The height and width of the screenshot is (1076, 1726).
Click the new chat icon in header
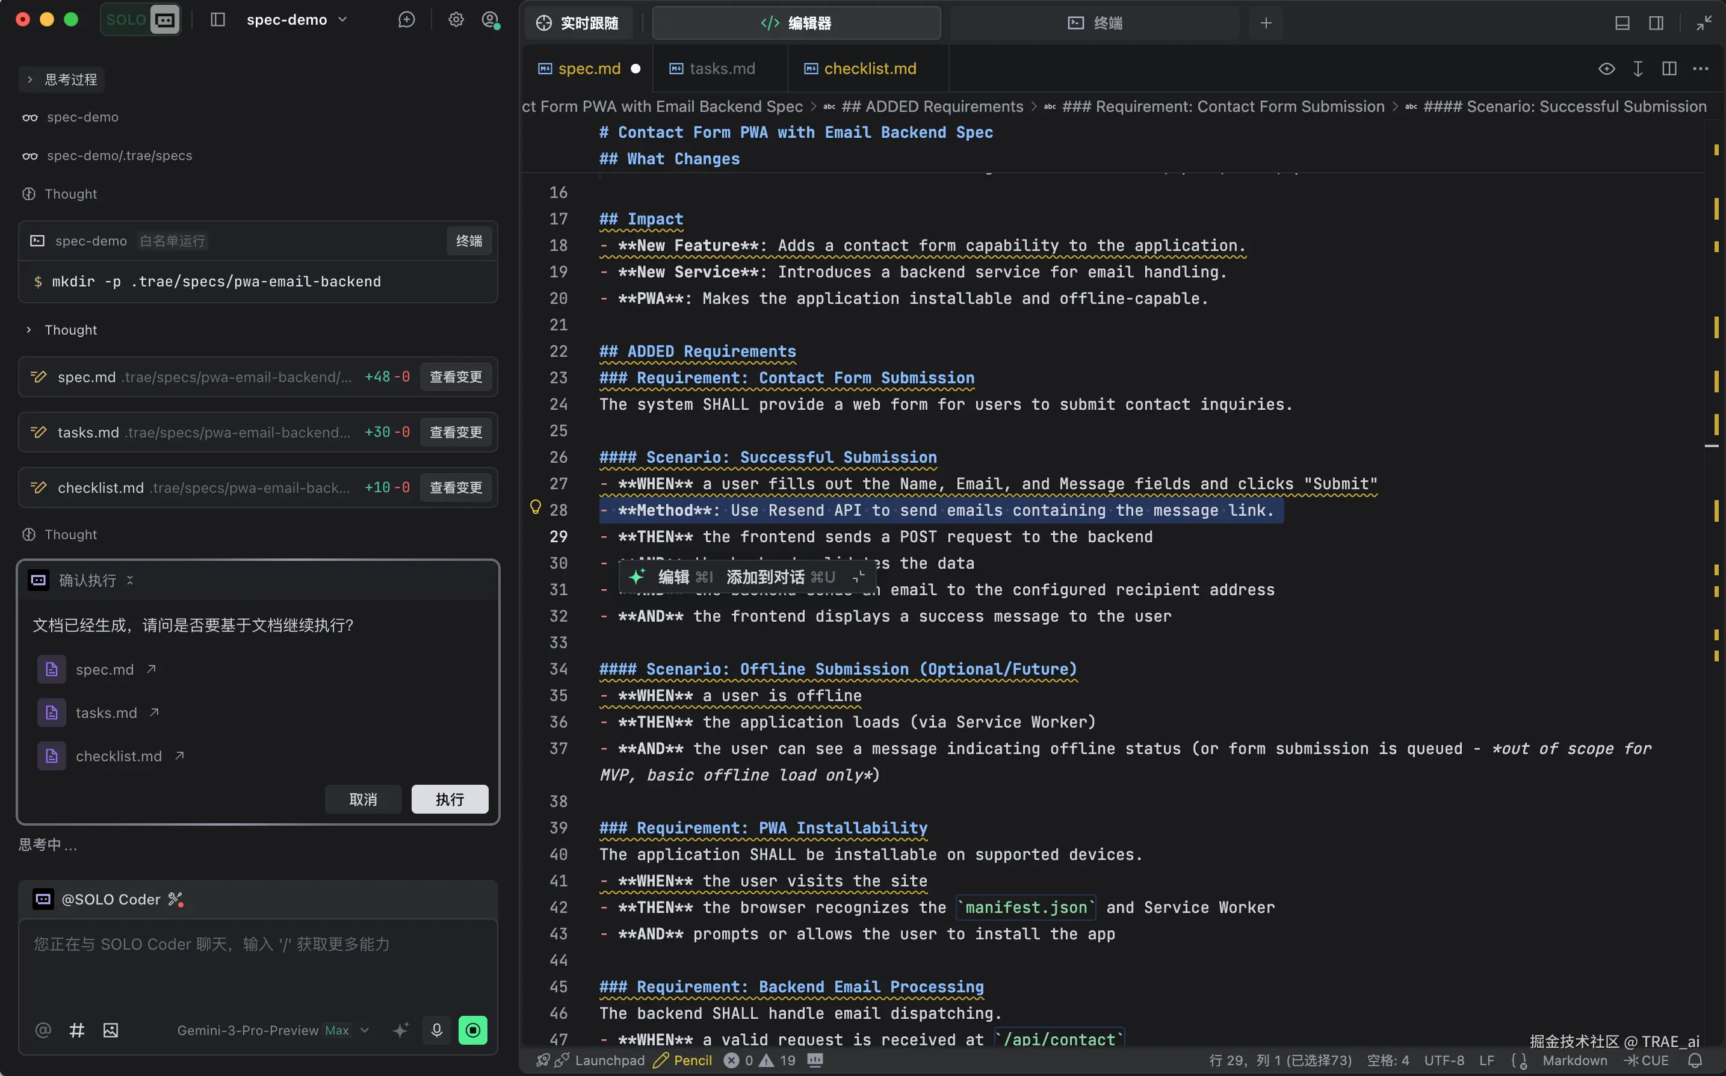[406, 20]
